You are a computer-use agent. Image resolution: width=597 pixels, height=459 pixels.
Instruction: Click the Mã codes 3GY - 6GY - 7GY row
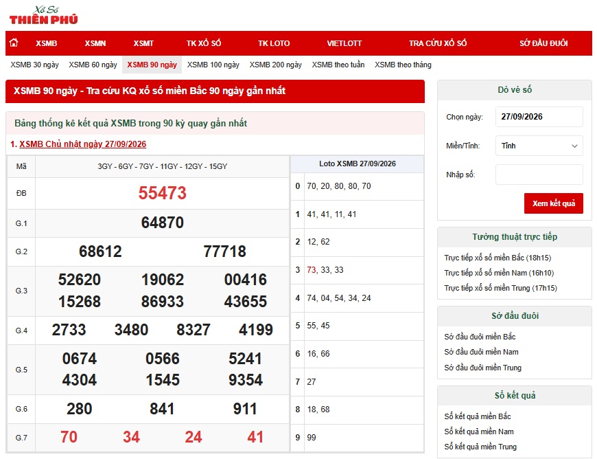click(x=162, y=166)
